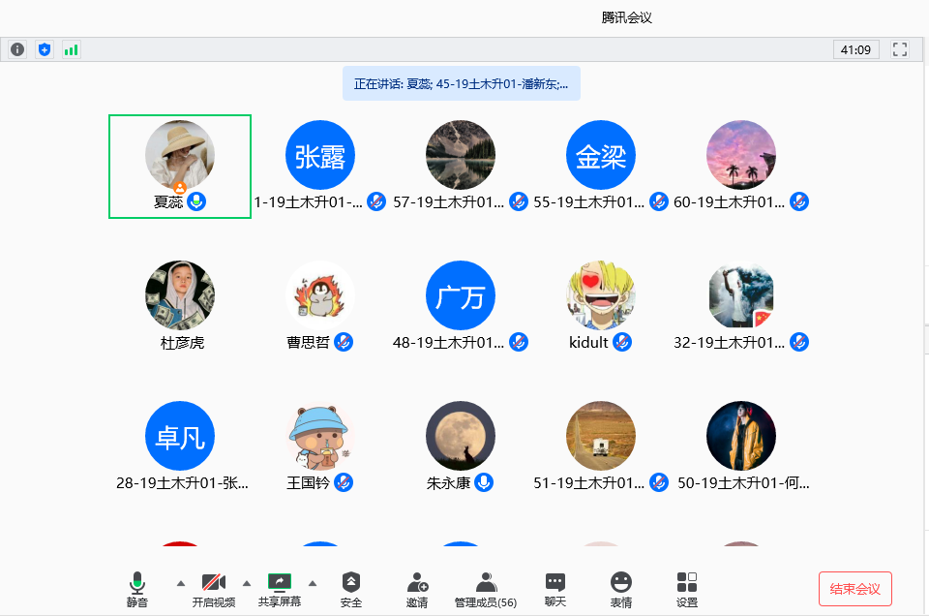The image size is (929, 616).
Task: Click the blue security shield status icon
Action: click(x=44, y=49)
